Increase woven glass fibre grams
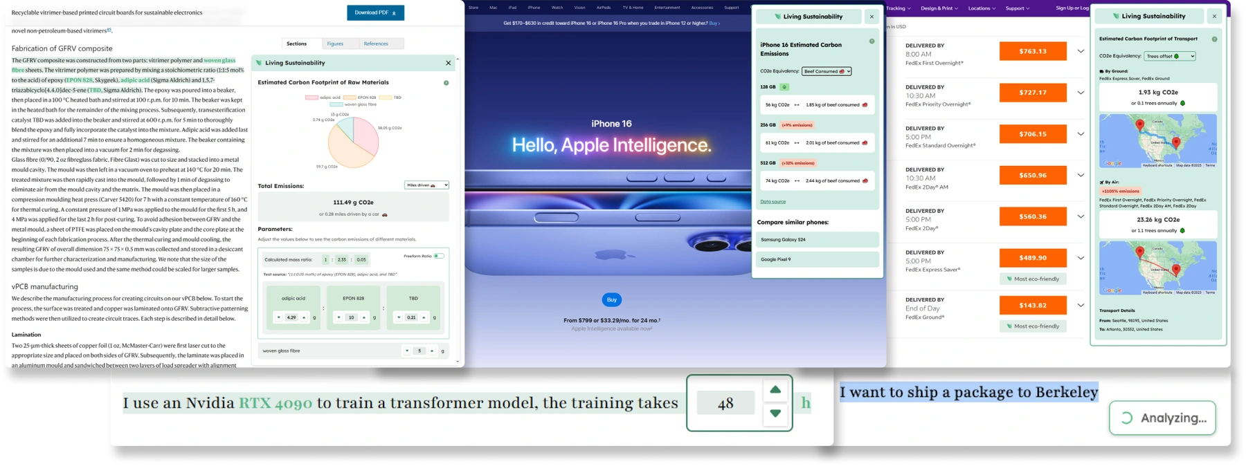This screenshot has width=1246, height=466. [432, 351]
